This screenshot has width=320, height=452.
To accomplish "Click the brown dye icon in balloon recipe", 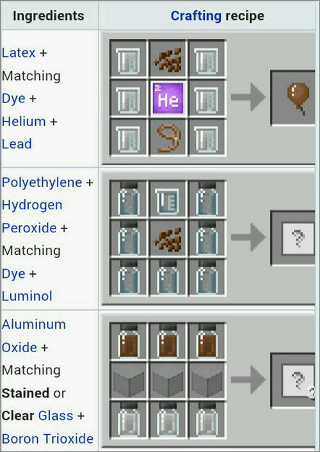I will coord(168,60).
